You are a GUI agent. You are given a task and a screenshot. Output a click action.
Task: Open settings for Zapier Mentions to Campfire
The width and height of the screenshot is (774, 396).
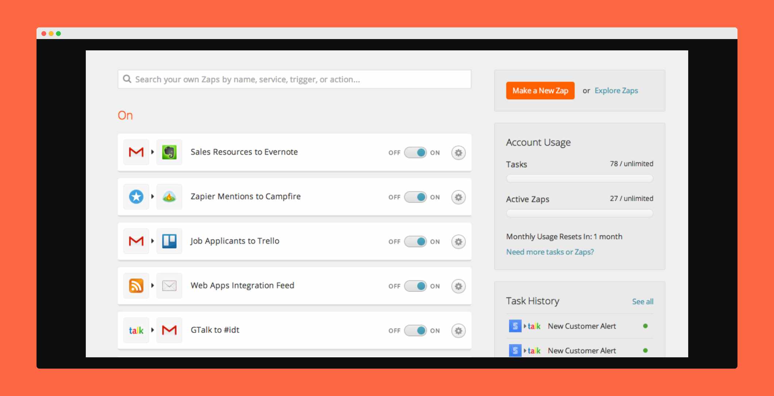(458, 196)
